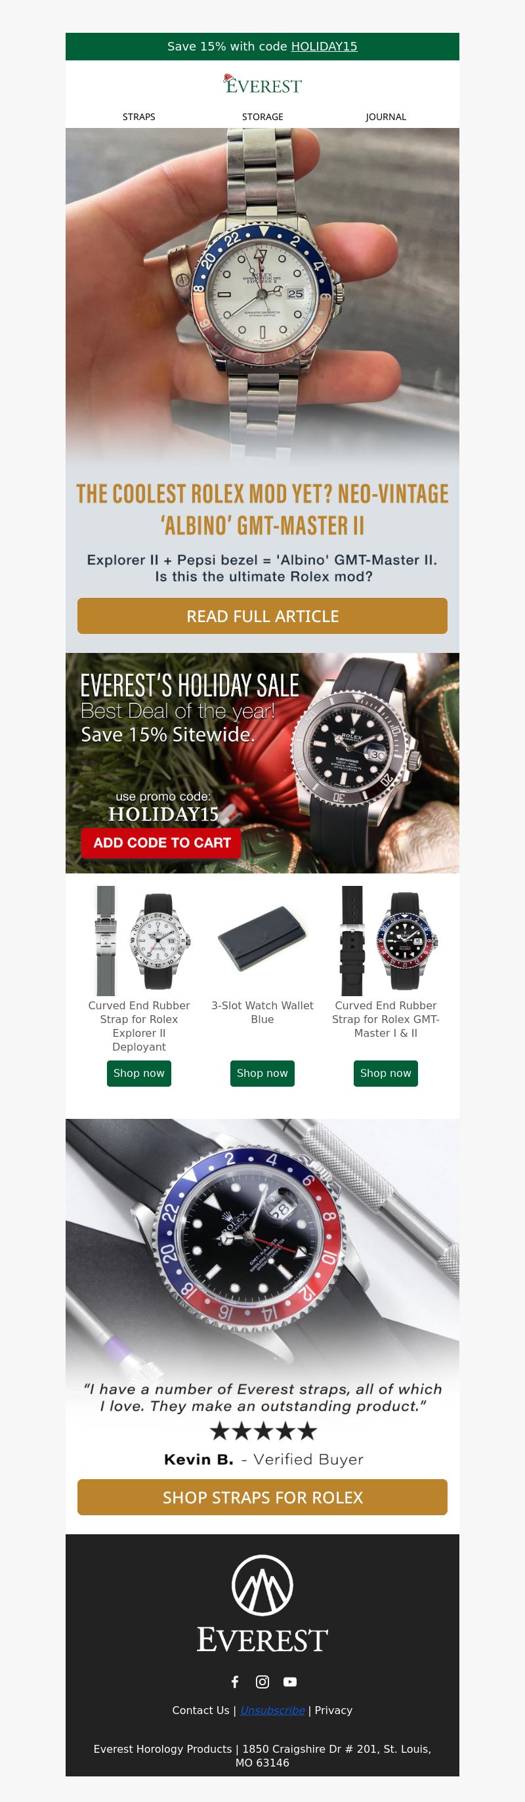The width and height of the screenshot is (525, 1802).
Task: Shop now for GMT-Master I & II strap
Action: click(386, 1073)
